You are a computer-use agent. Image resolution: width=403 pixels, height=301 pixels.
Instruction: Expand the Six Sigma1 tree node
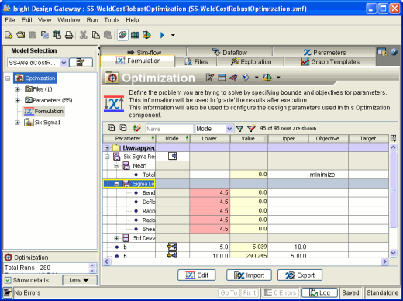click(17, 123)
